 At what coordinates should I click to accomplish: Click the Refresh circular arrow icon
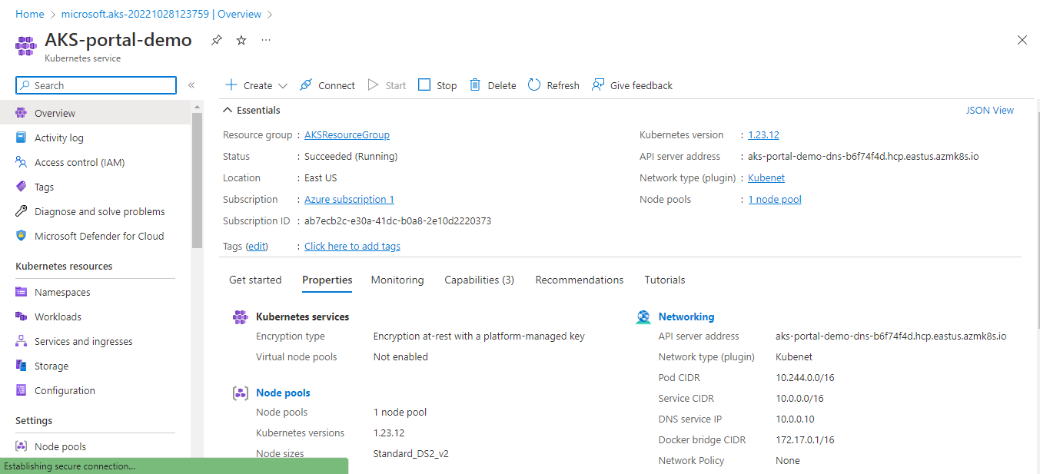tap(534, 85)
